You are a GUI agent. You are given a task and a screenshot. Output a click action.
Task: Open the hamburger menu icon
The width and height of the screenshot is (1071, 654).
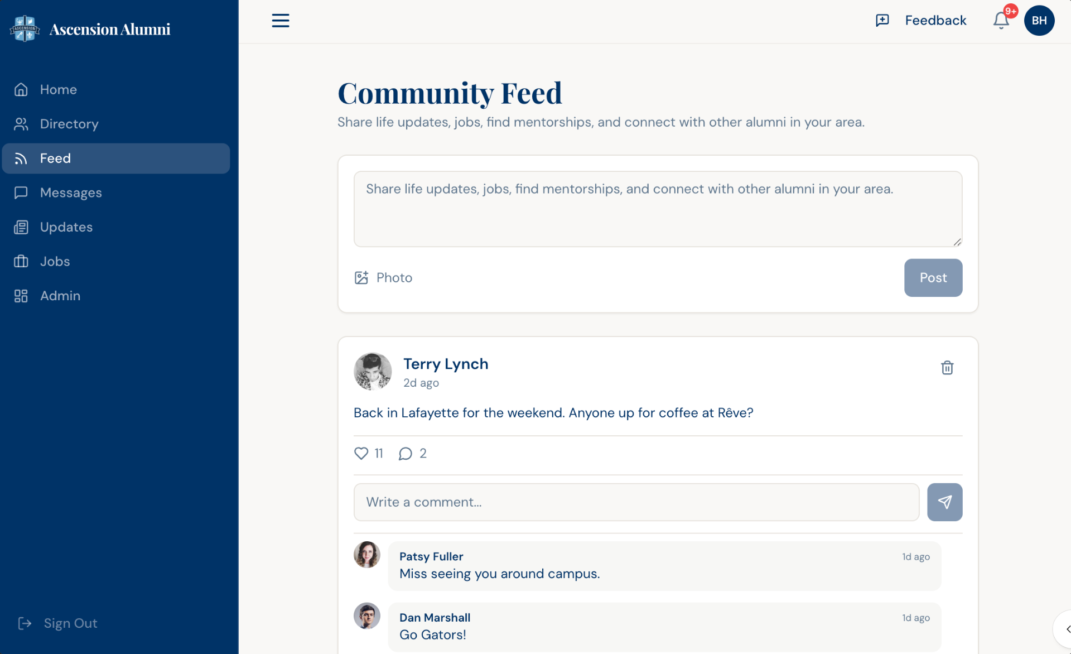[280, 21]
